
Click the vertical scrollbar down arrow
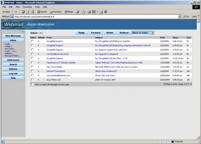pos(199,137)
